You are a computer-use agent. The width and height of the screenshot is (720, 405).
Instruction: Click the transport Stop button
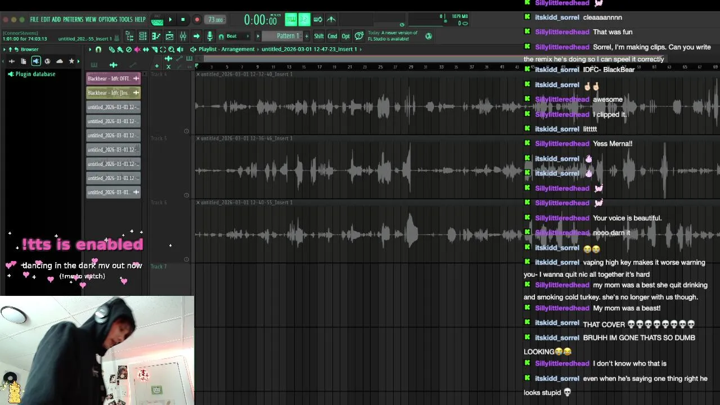tap(183, 20)
